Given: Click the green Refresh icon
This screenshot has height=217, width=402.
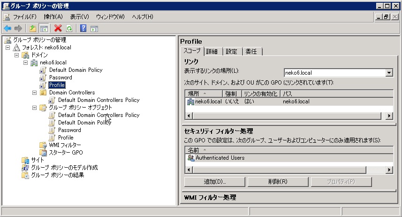Looking at the screenshot, I should (69, 29).
